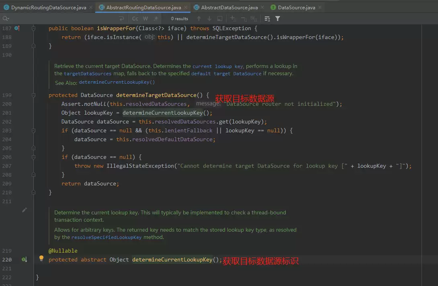Image resolution: width=438 pixels, height=286 pixels.
Task: Open the search history dropdown magnifier
Action: click(6, 19)
